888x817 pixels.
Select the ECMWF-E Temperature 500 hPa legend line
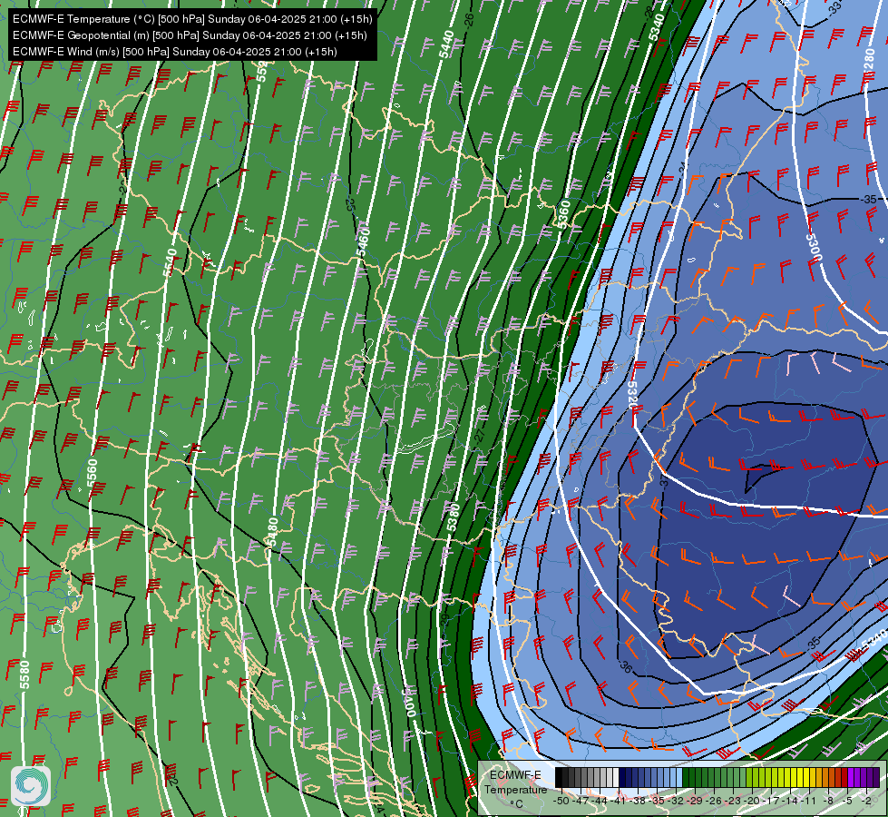tap(192, 19)
